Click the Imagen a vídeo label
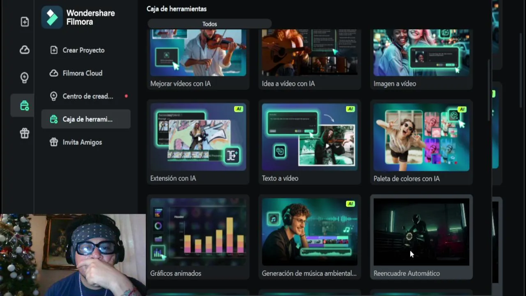The image size is (526, 296). tap(395, 83)
